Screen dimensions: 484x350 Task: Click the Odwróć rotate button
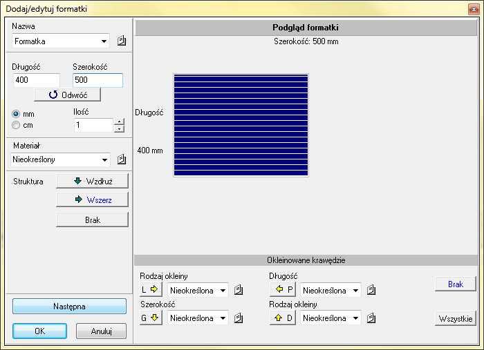click(67, 95)
